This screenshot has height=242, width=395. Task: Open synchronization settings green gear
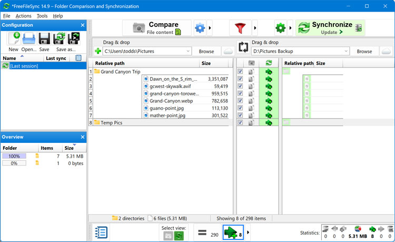[281, 28]
